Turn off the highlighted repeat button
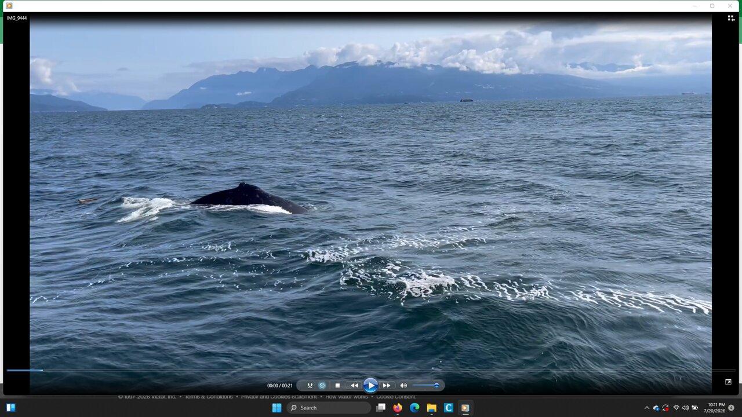This screenshot has width=742, height=417. point(322,386)
